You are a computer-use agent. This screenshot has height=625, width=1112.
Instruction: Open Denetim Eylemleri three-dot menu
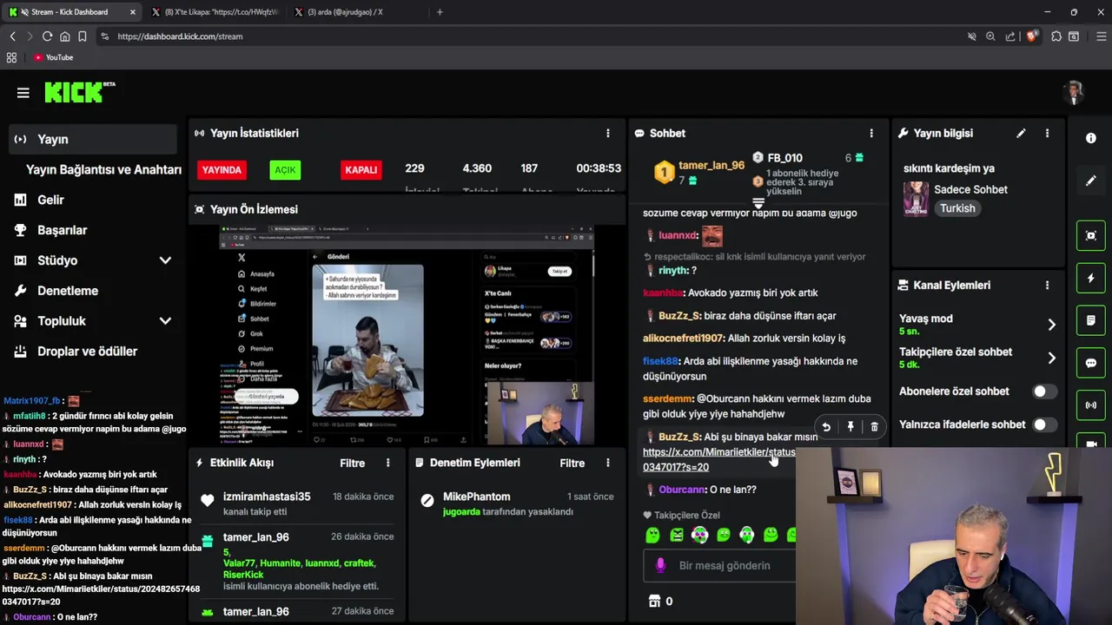(x=608, y=463)
